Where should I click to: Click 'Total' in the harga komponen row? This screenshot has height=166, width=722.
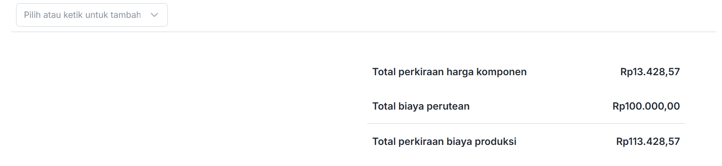pos(384,72)
